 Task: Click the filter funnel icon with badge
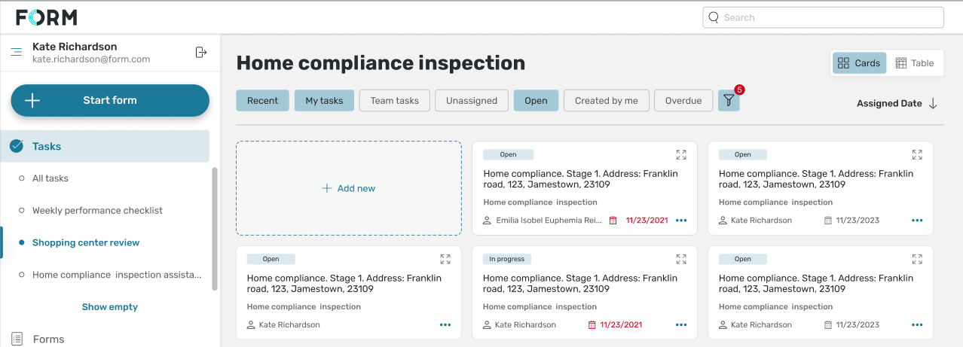point(729,101)
